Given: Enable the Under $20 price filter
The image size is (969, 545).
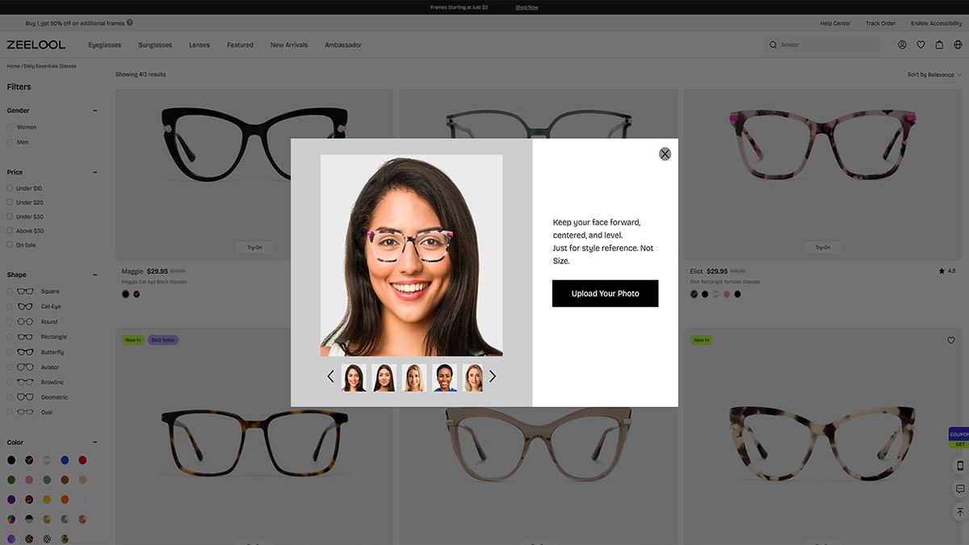Looking at the screenshot, I should 10,203.
